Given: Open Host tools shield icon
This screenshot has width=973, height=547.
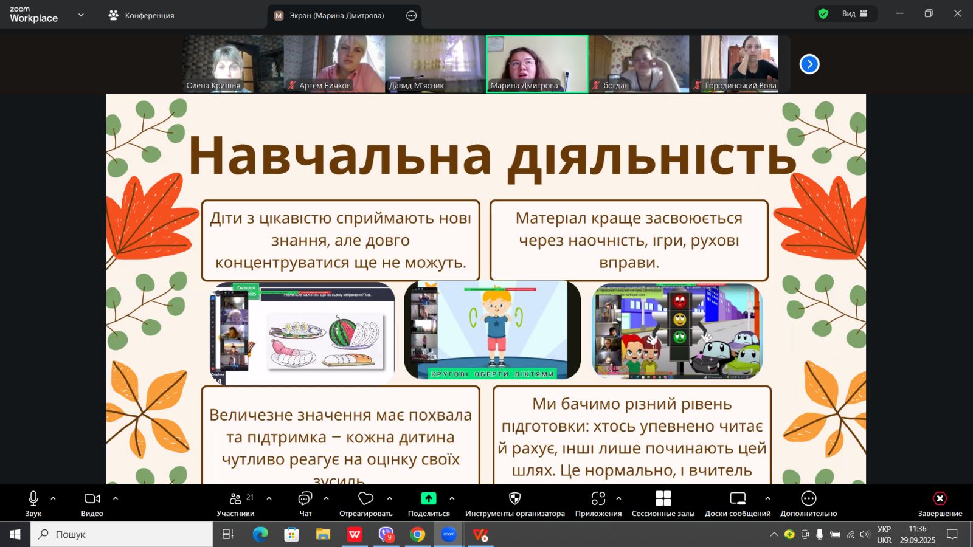Looking at the screenshot, I should (514, 498).
